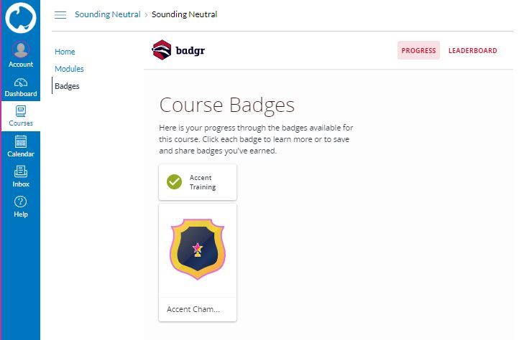Click the green Accent Training checkmark
This screenshot has width=519, height=340.
tap(174, 182)
